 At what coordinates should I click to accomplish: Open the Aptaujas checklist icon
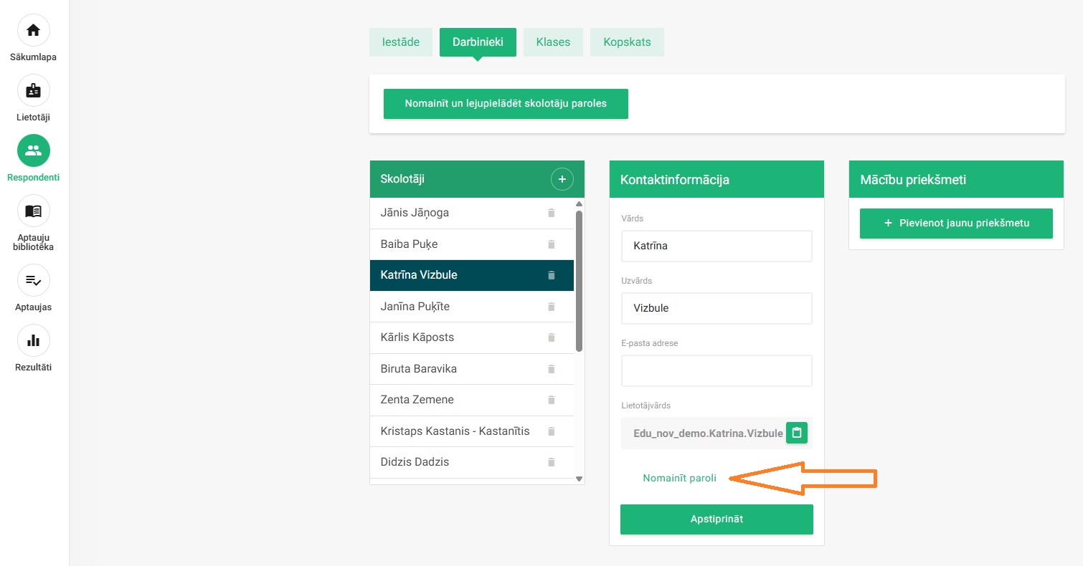point(33,280)
